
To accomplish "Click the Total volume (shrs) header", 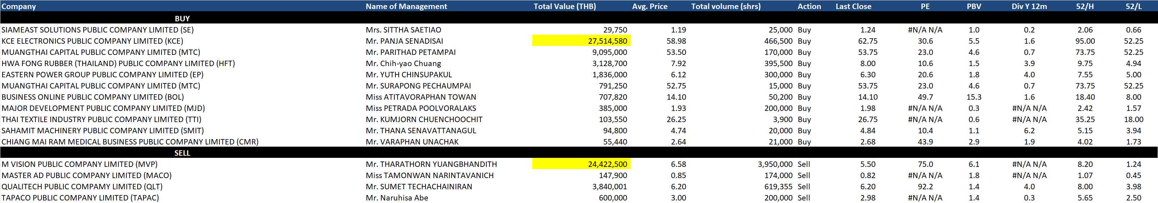I will [726, 6].
